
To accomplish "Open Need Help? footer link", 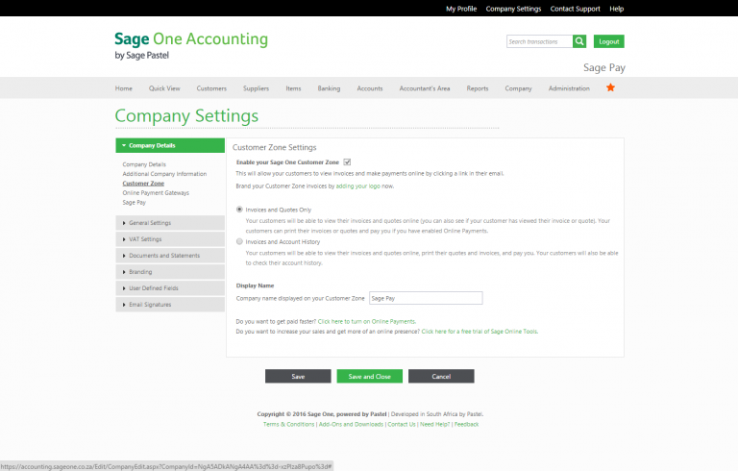I will pos(435,424).
